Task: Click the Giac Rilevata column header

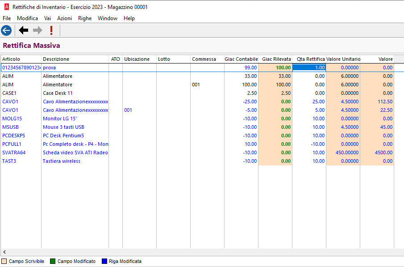Action: tap(275, 59)
